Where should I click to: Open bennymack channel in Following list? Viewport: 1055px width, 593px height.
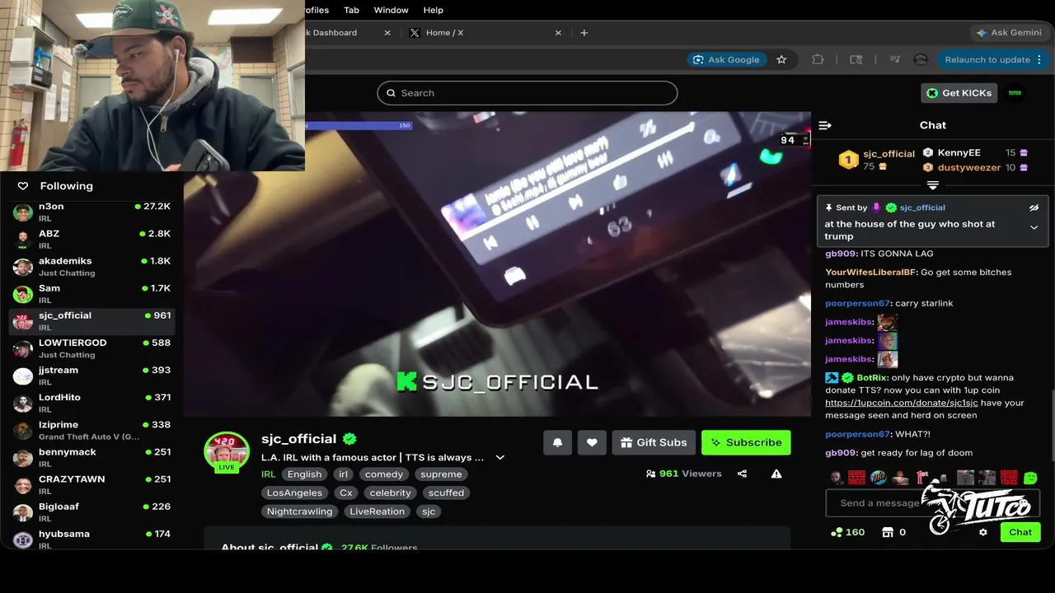[x=91, y=457]
